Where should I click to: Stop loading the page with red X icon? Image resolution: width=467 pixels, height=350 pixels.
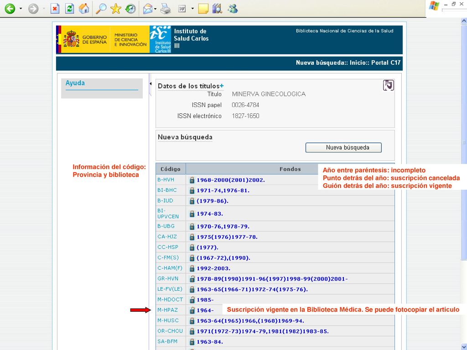55,9
